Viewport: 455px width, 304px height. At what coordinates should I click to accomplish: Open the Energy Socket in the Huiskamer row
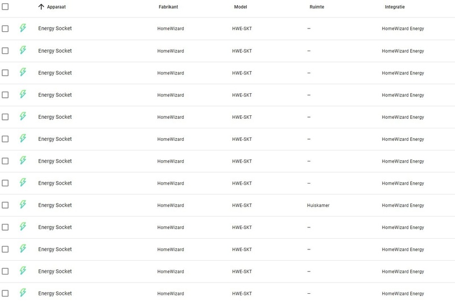click(55, 205)
